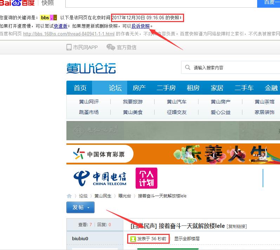
Task: Open the 房产 nav tab
Action: (x=139, y=88)
